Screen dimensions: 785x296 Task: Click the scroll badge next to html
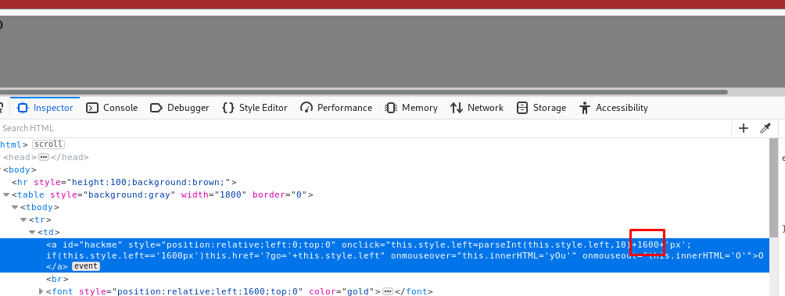pos(48,144)
